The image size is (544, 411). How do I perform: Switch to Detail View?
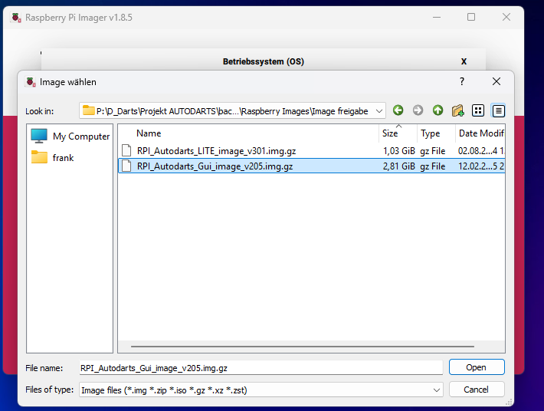tap(498, 110)
